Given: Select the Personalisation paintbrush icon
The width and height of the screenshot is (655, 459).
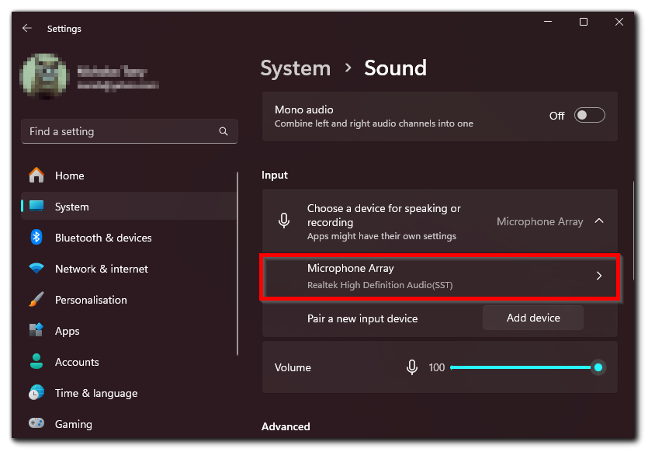Looking at the screenshot, I should pyautogui.click(x=36, y=300).
